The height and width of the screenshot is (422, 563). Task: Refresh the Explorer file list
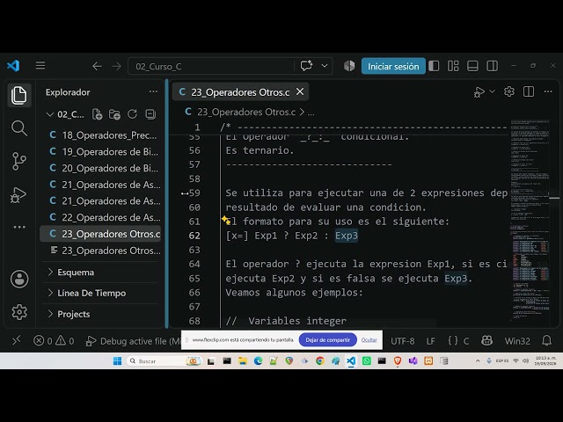(x=132, y=114)
